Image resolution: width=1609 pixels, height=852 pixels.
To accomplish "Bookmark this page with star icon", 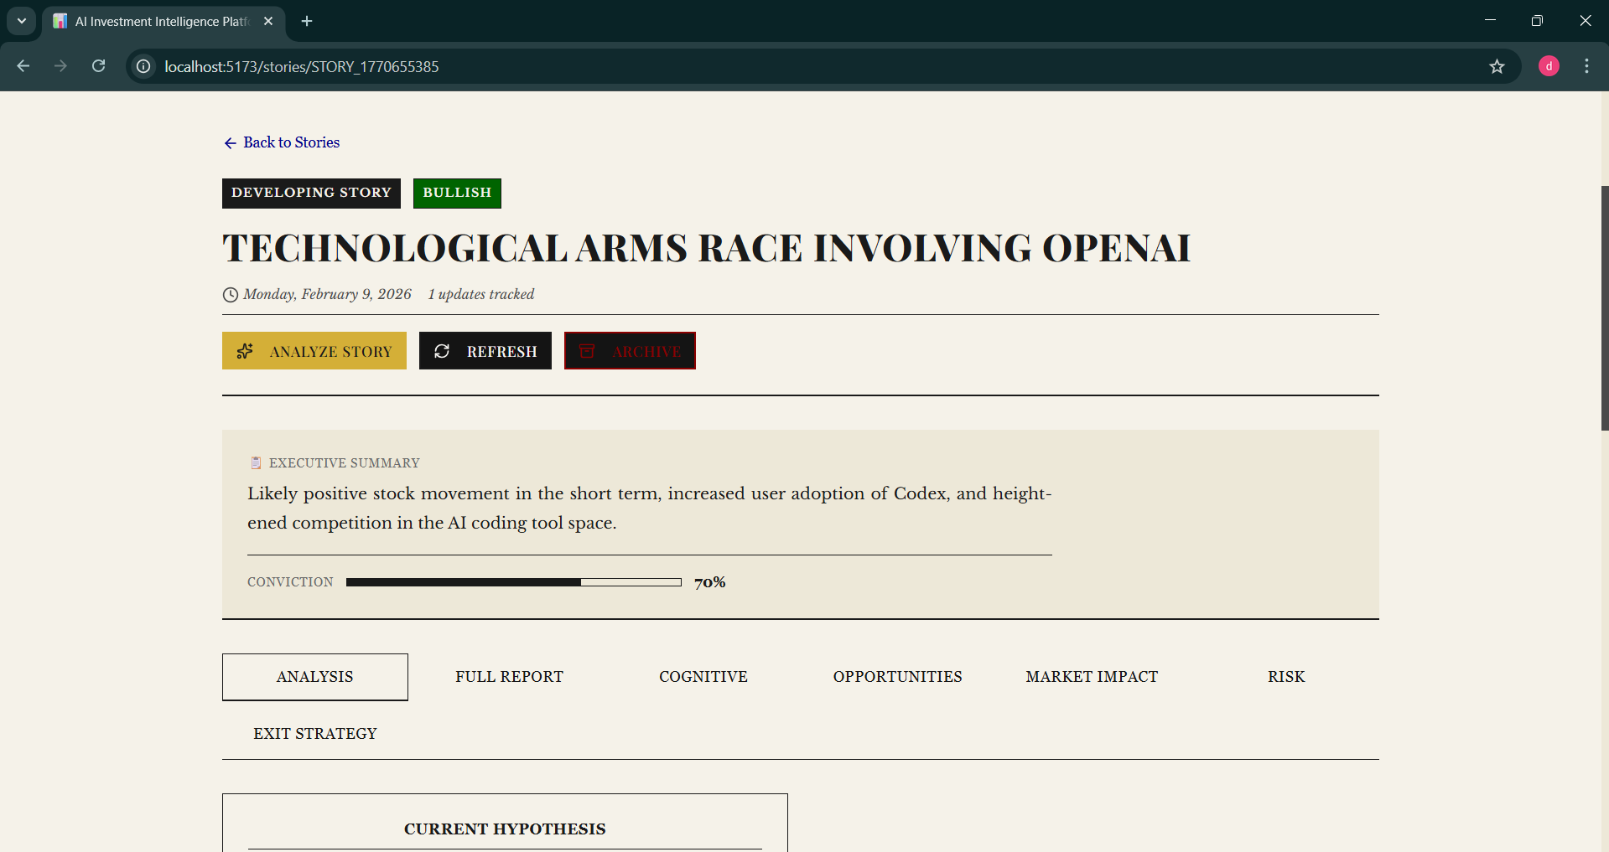I will 1497,66.
